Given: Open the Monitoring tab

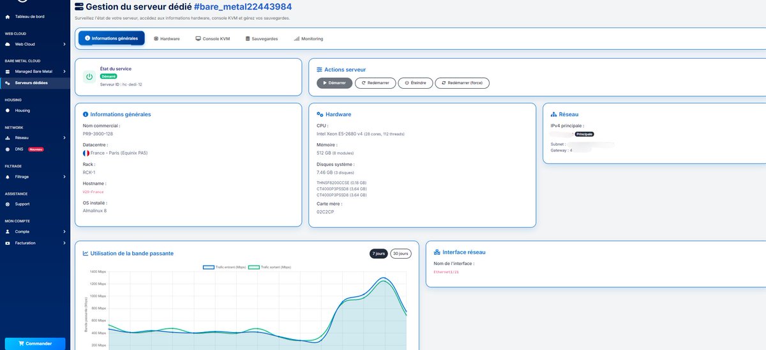Looking at the screenshot, I should pyautogui.click(x=309, y=39).
